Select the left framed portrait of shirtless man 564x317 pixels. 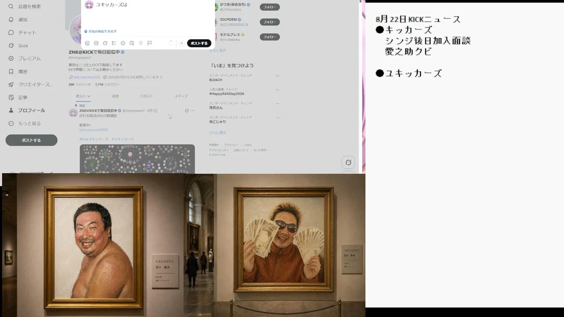point(93,247)
